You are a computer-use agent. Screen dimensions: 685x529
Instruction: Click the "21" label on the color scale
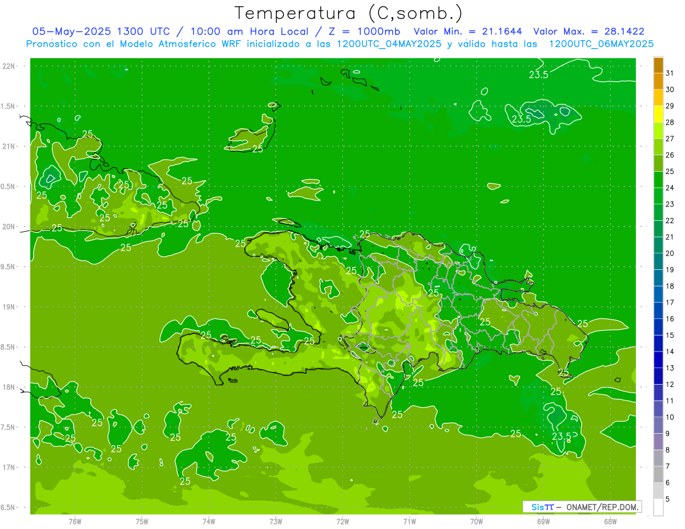click(x=670, y=237)
